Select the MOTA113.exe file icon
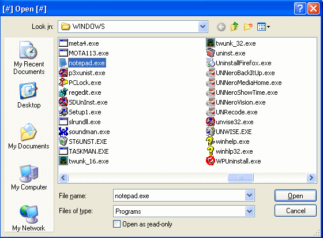The height and width of the screenshot is (238, 323). pyautogui.click(x=63, y=53)
